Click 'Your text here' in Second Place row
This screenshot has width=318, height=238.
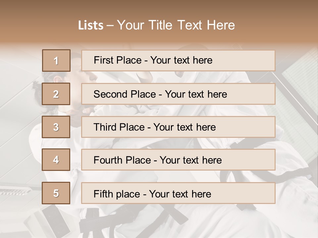196,94
